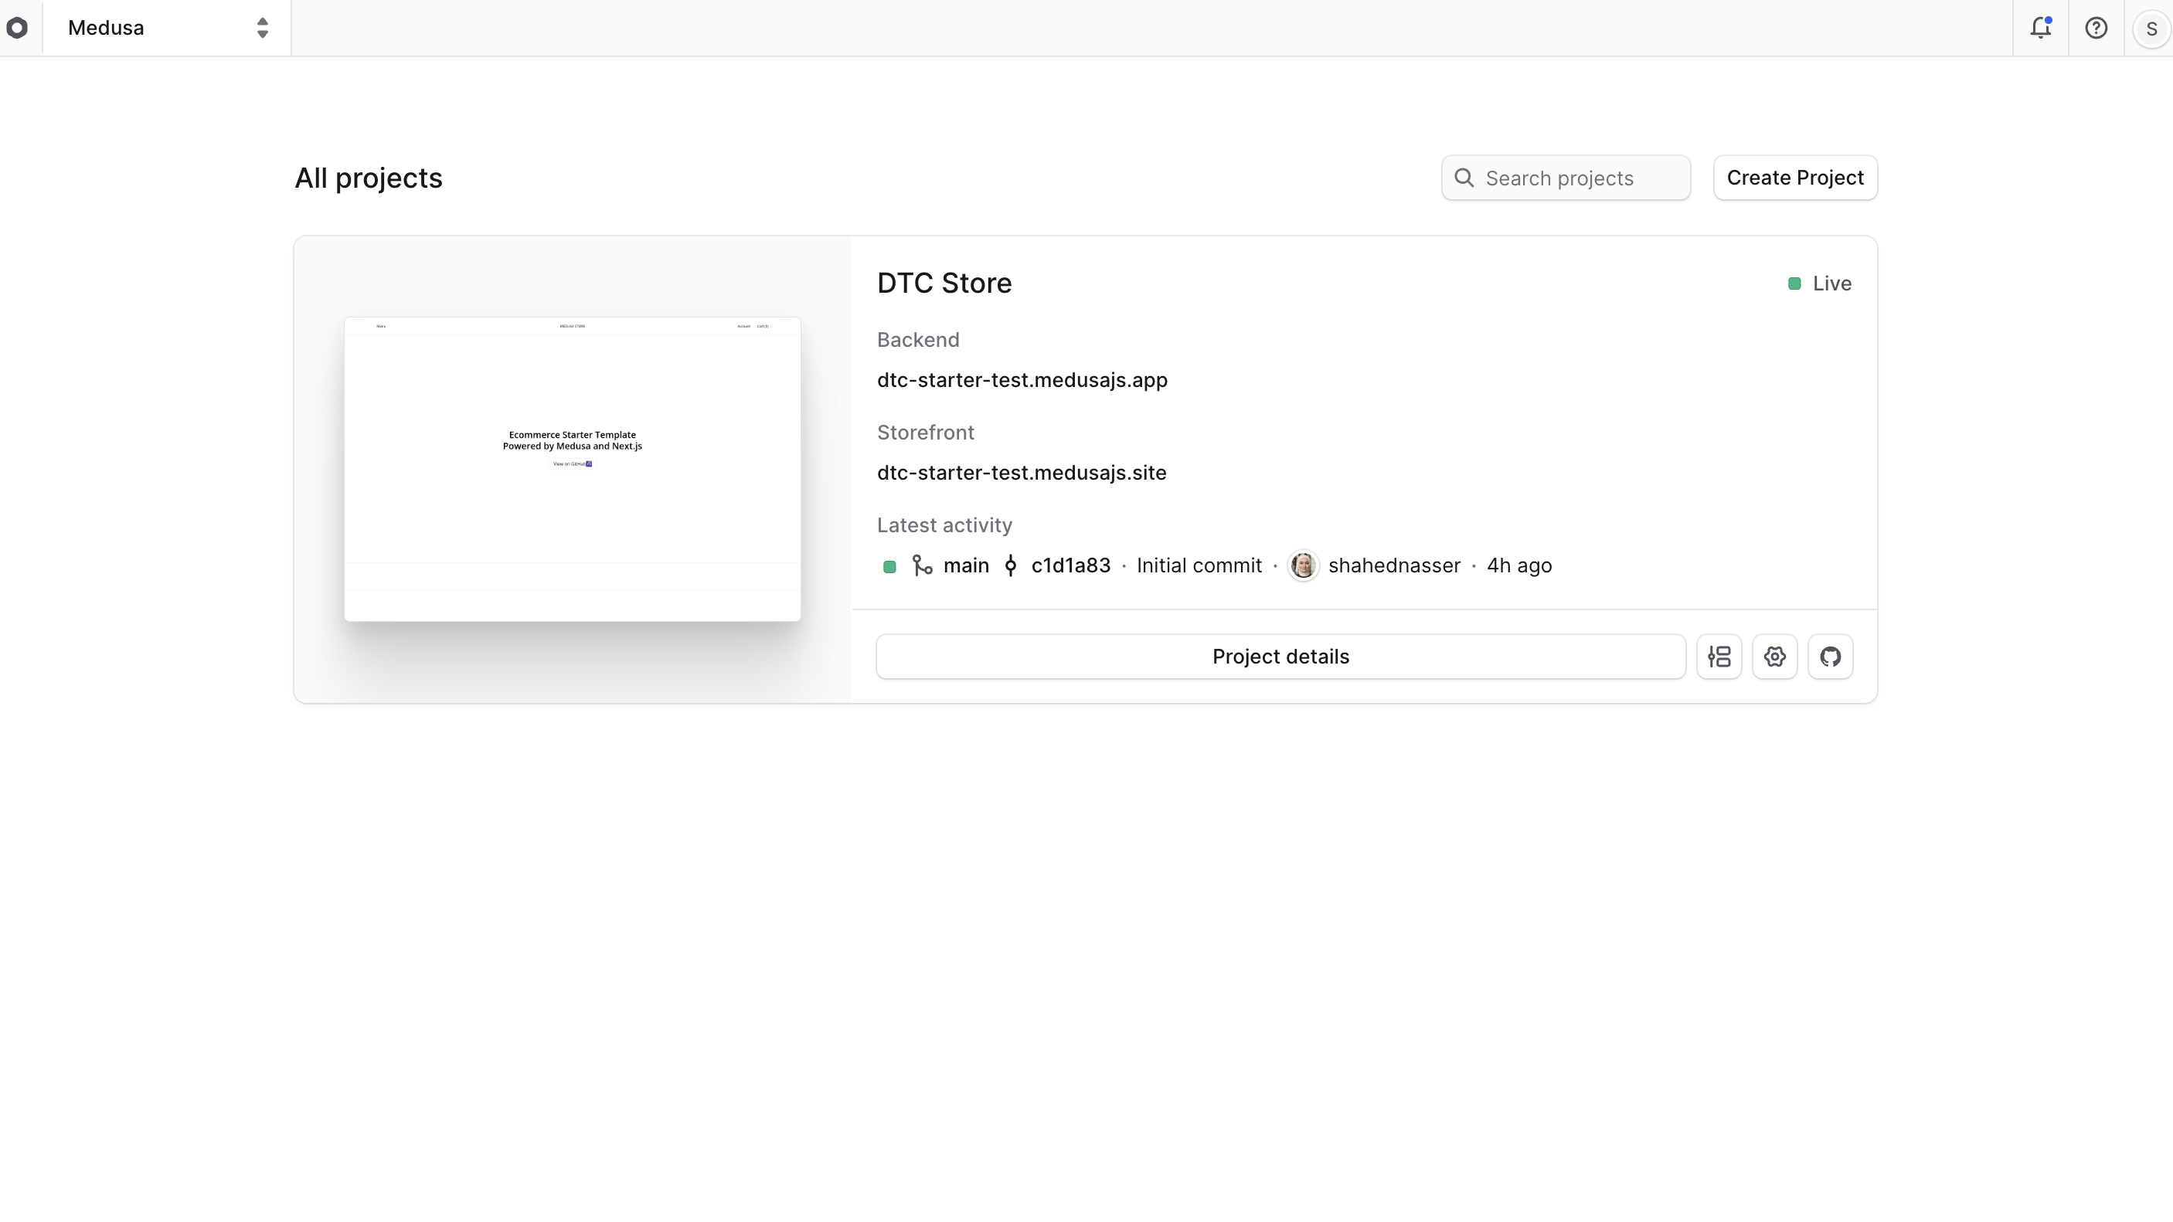
Task: Click the commit icon beside c1d1a83
Action: [x=1010, y=565]
